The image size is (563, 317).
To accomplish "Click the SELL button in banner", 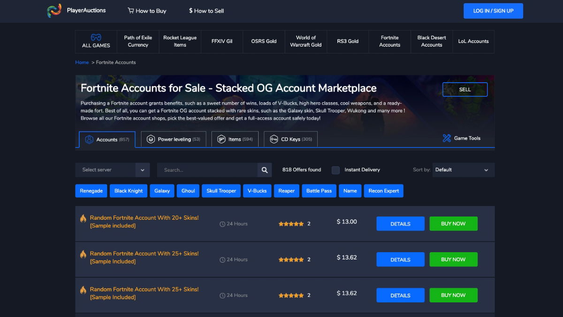I will point(464,89).
